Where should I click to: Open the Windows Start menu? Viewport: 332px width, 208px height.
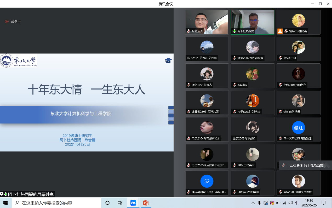[x=5, y=203]
